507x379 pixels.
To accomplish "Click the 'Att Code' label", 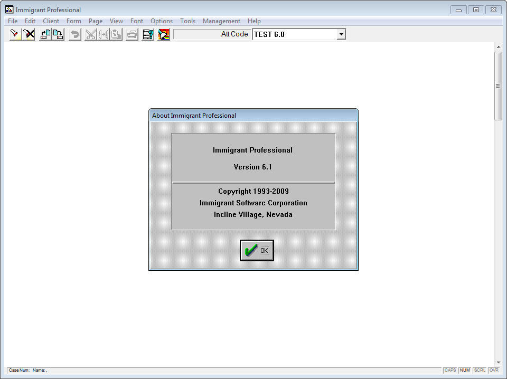I will (234, 34).
